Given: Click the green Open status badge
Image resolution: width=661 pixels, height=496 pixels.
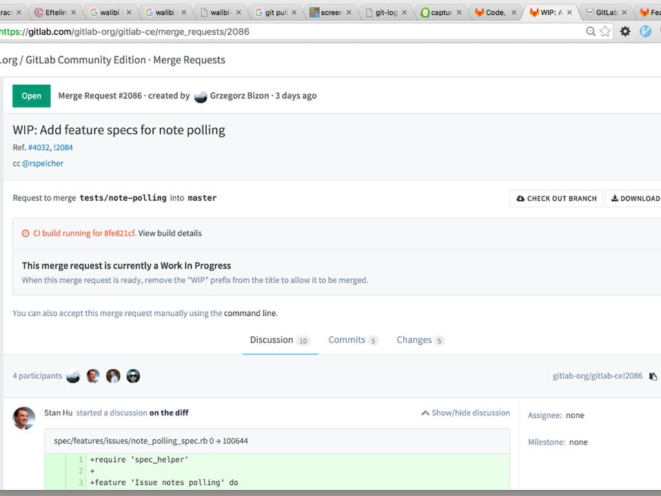Looking at the screenshot, I should 32,96.
